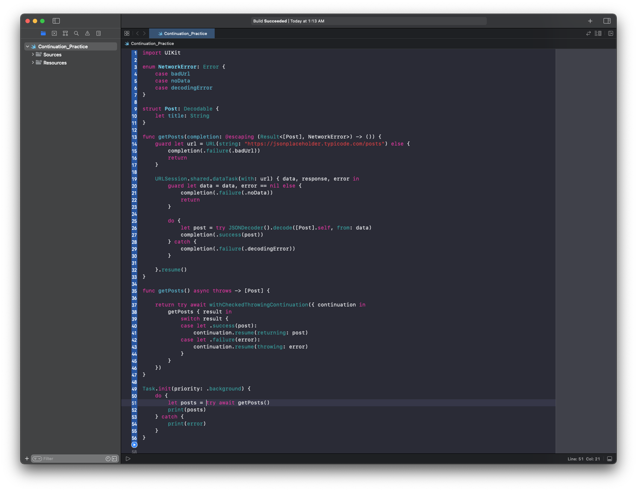Click line number 49 in the gutter
Viewport: 637px width, 491px height.
pyautogui.click(x=134, y=389)
